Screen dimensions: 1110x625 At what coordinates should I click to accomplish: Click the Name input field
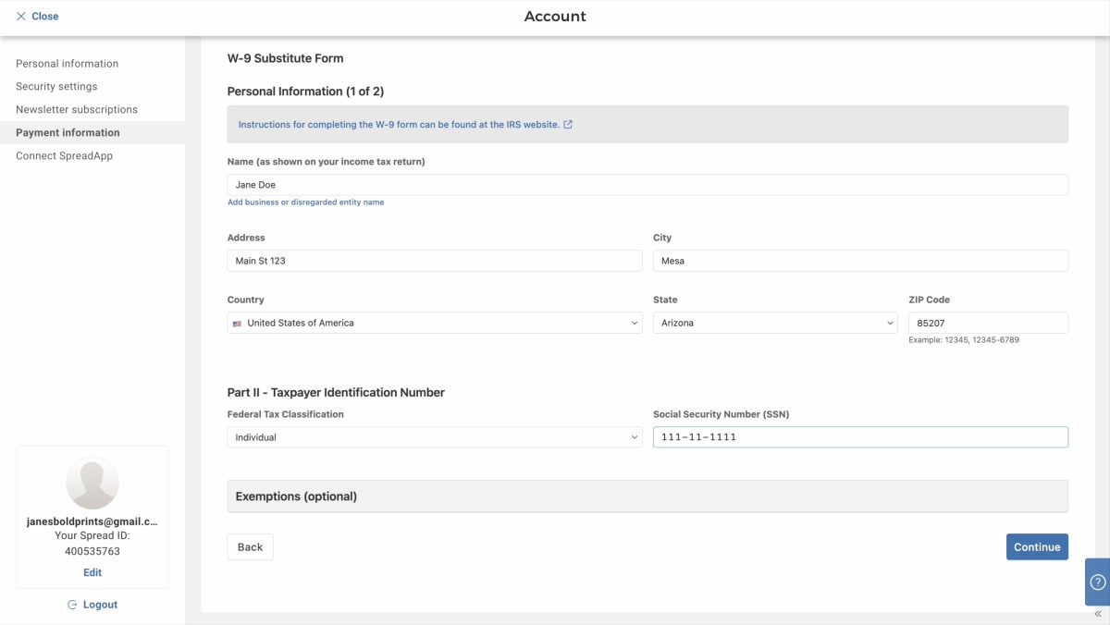tap(647, 185)
